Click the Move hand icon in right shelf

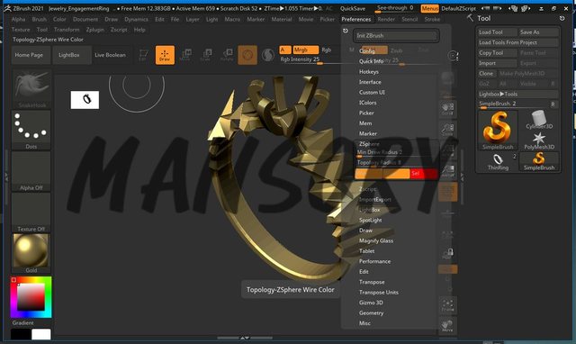pyautogui.click(x=448, y=326)
